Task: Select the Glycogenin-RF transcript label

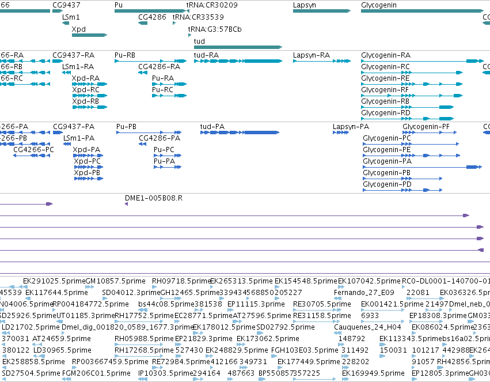Action: pyautogui.click(x=385, y=90)
